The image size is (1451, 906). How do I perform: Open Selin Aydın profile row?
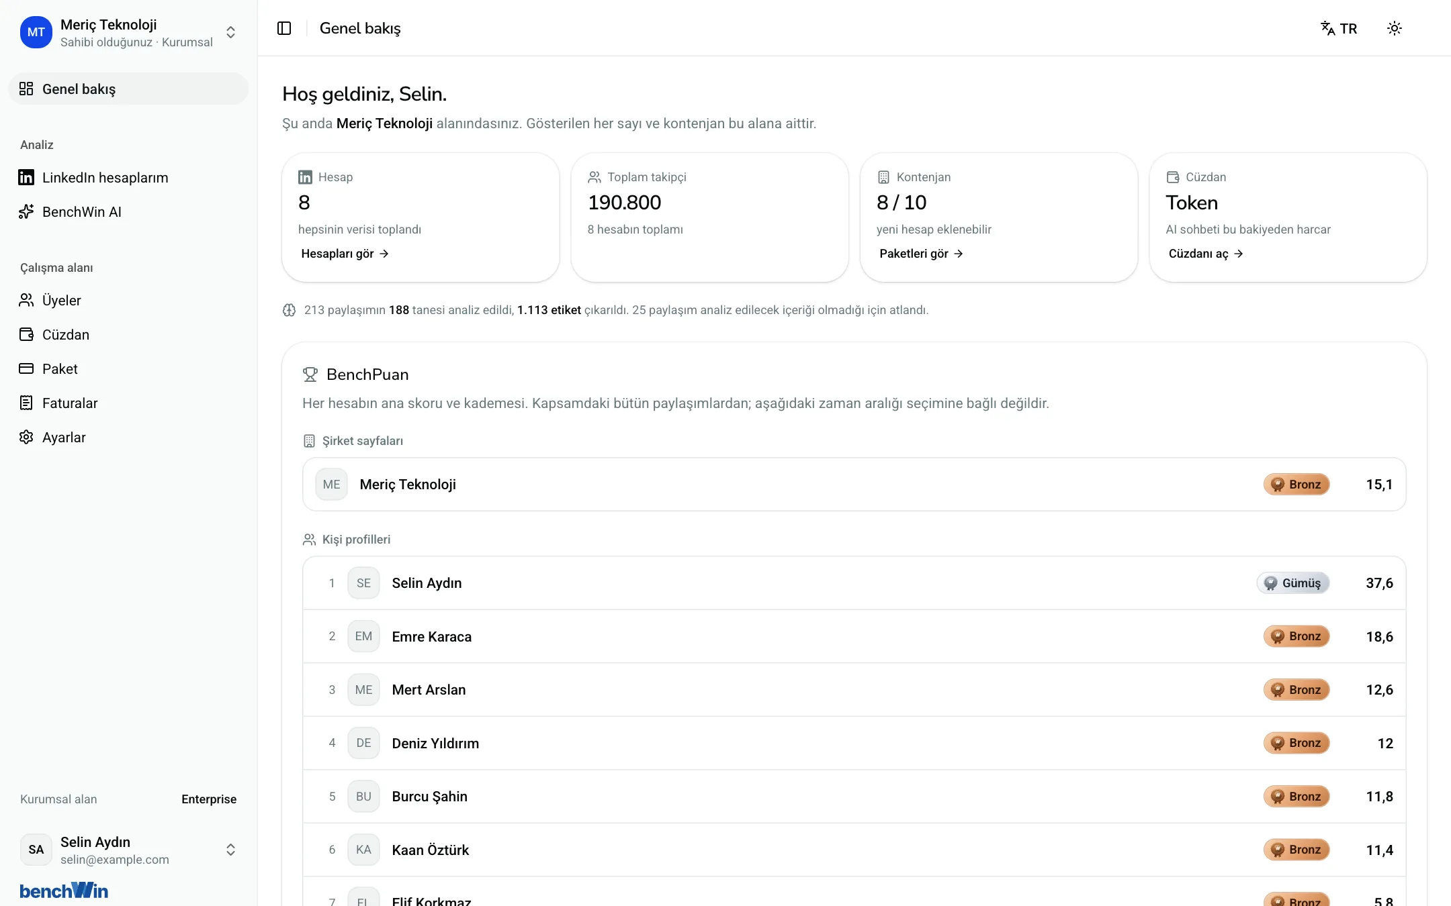(854, 583)
